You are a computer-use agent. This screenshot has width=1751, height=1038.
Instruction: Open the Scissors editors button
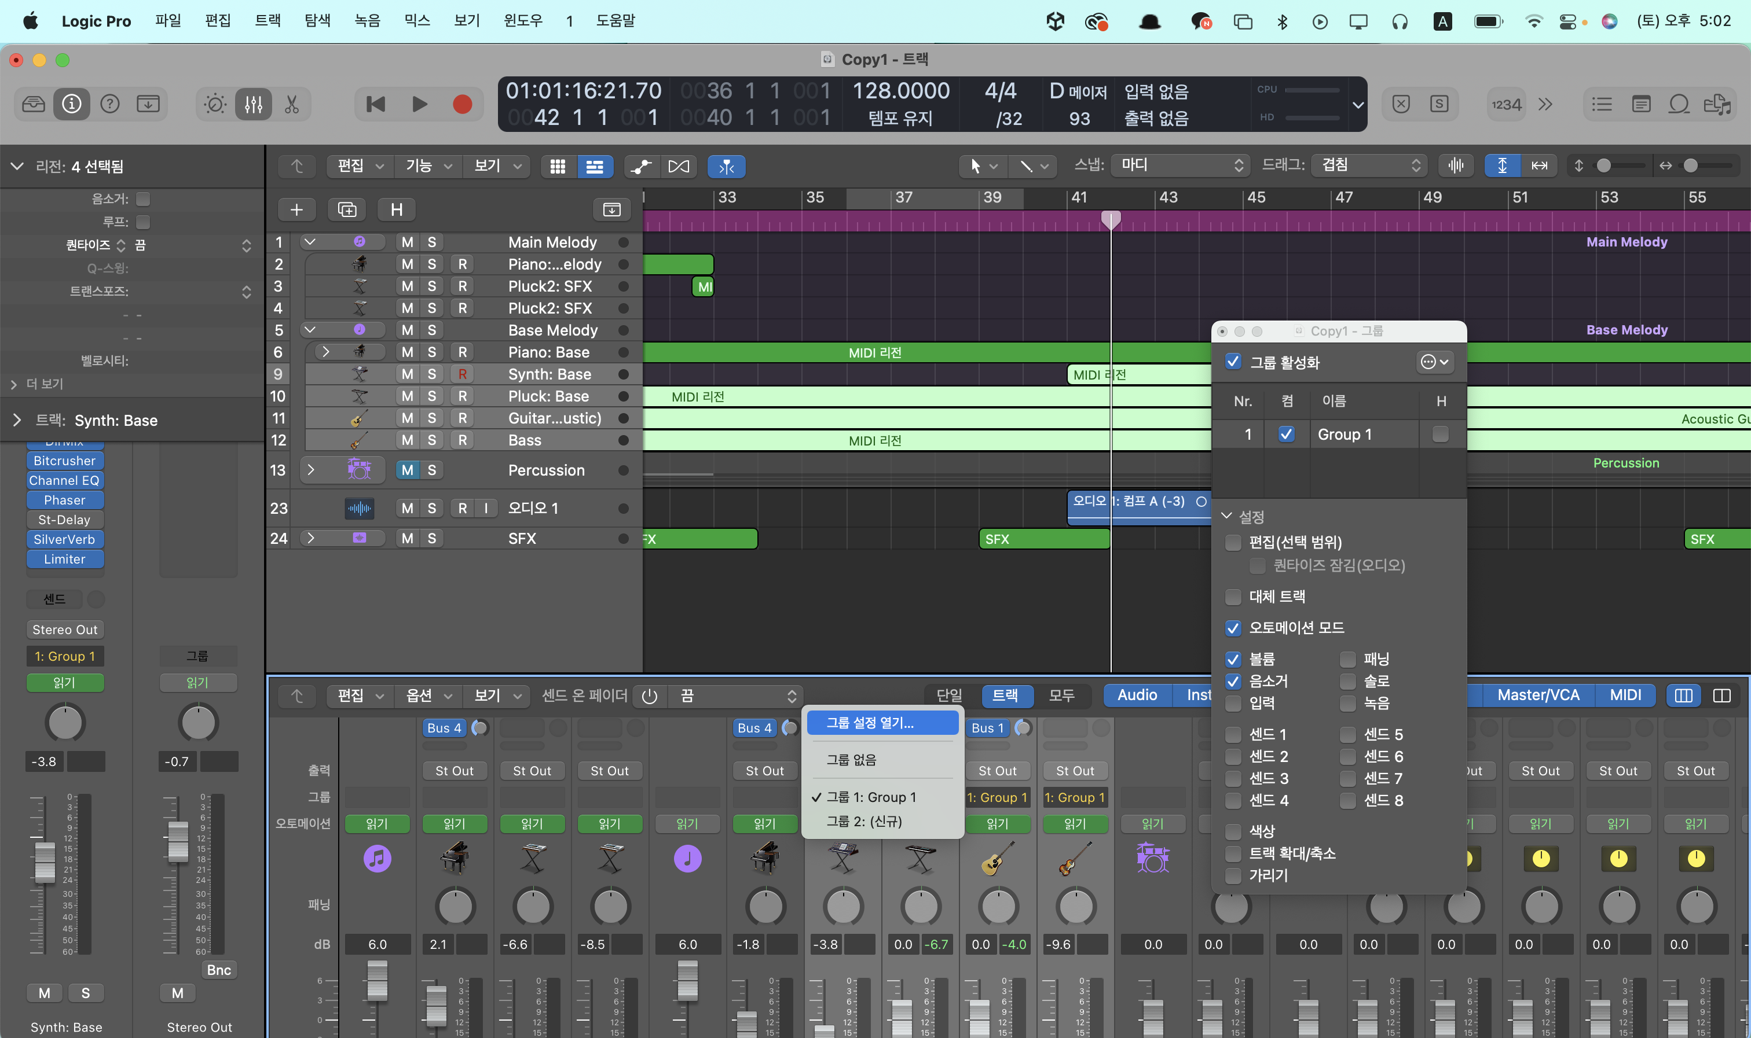[x=292, y=105]
